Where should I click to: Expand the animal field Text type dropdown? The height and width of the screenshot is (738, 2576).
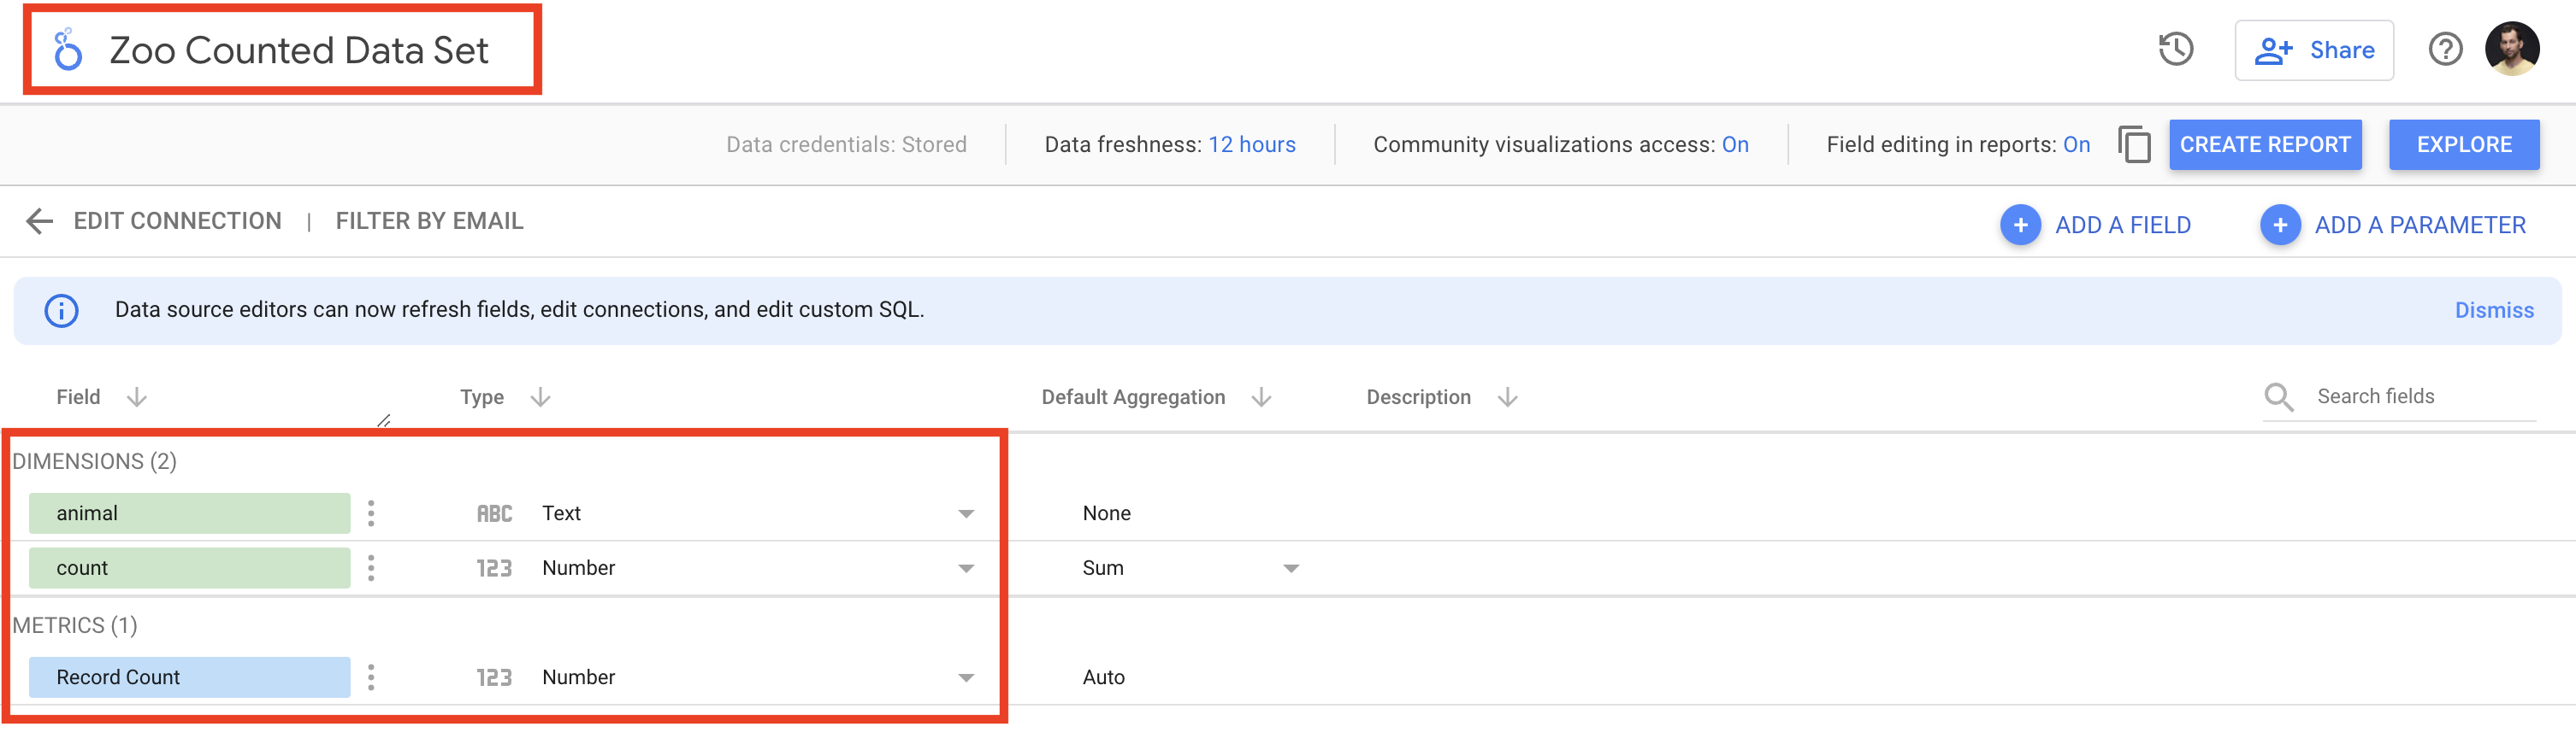click(x=965, y=513)
